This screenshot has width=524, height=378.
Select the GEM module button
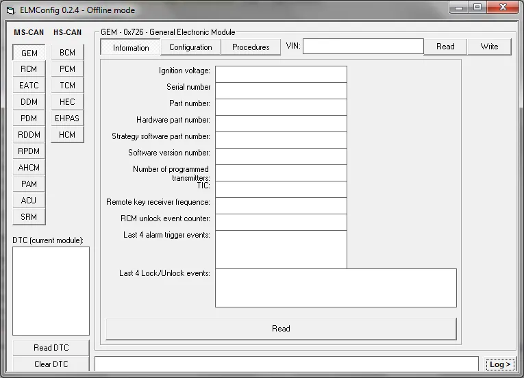point(29,53)
